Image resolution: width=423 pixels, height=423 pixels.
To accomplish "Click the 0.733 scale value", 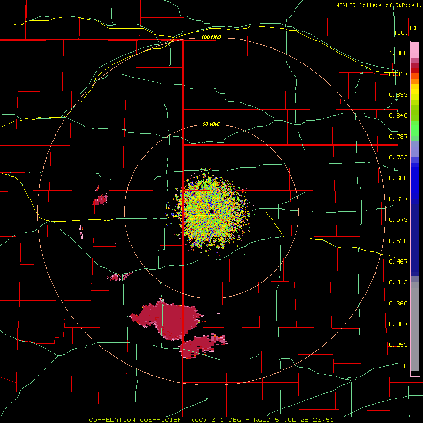I will click(x=398, y=157).
